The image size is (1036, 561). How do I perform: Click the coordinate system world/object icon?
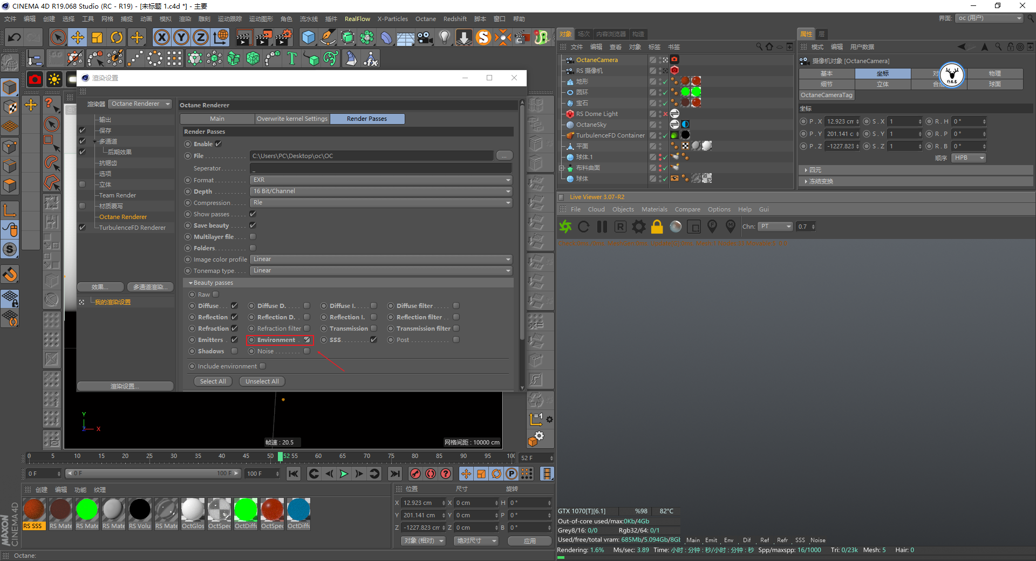(x=221, y=37)
